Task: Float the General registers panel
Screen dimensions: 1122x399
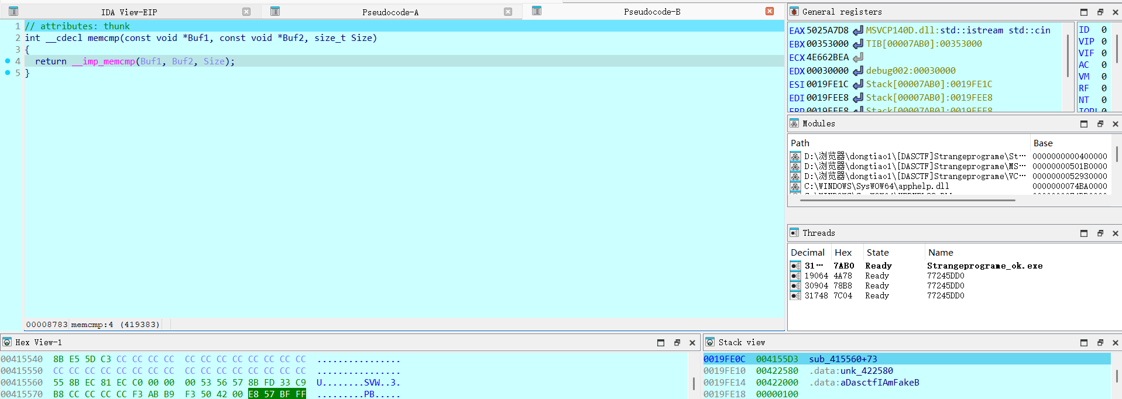Action: [x=1100, y=12]
